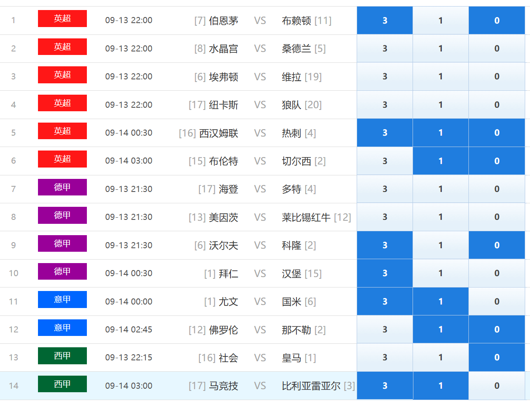Click 意甲 league tag for 佛罗伦 match
Screen dimensions: 530x404
[62, 328]
